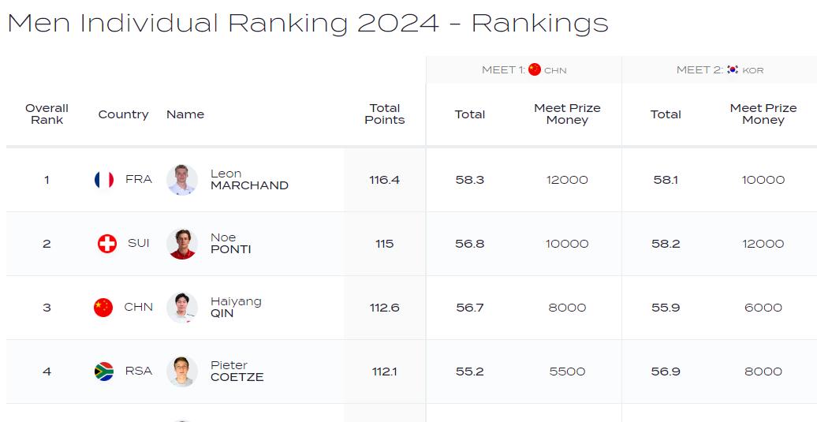Click Korea flag in Meet 2 header
Image resolution: width=817 pixels, height=422 pixels.
point(733,69)
